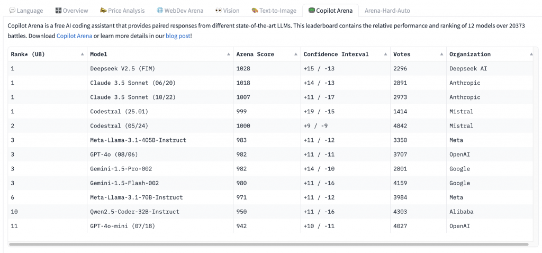
Task: Select the GPT-4o-mini (07/18) model cell
Action: coord(160,226)
